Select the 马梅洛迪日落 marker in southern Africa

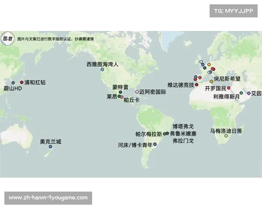point(226,136)
